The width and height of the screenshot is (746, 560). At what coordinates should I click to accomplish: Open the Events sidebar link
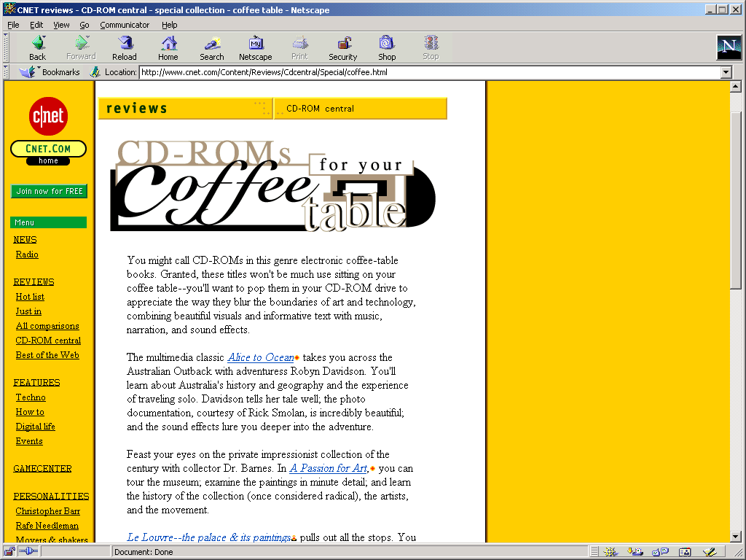coord(29,441)
